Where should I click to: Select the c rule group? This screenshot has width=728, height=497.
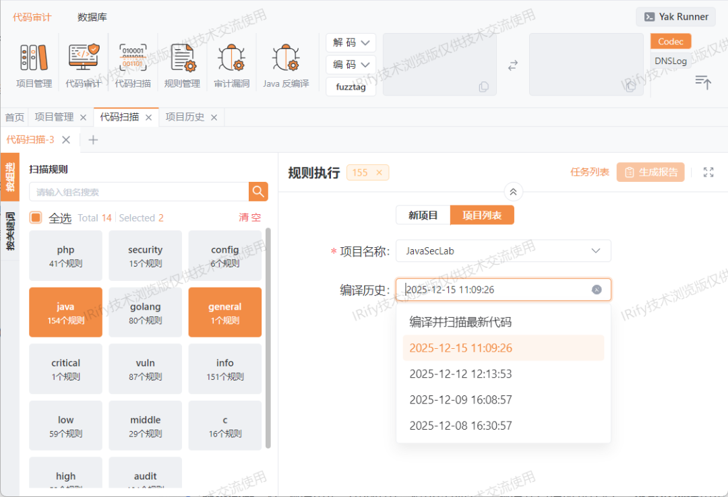(224, 426)
